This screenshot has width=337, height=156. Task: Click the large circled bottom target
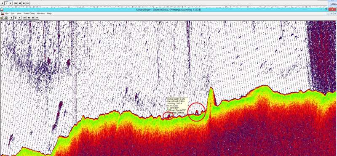(x=197, y=112)
